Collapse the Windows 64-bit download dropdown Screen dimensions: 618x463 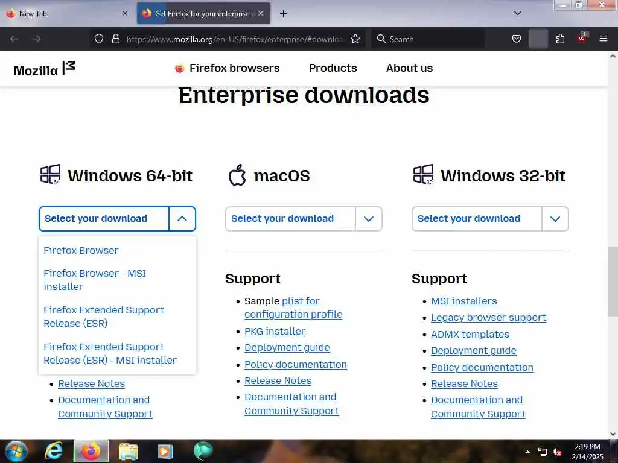tap(118, 218)
